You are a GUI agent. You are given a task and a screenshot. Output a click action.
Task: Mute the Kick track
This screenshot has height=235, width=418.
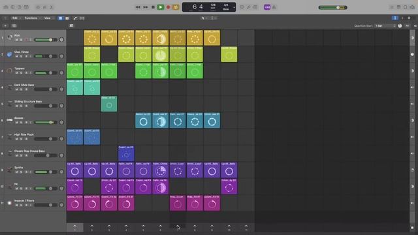tap(17, 40)
